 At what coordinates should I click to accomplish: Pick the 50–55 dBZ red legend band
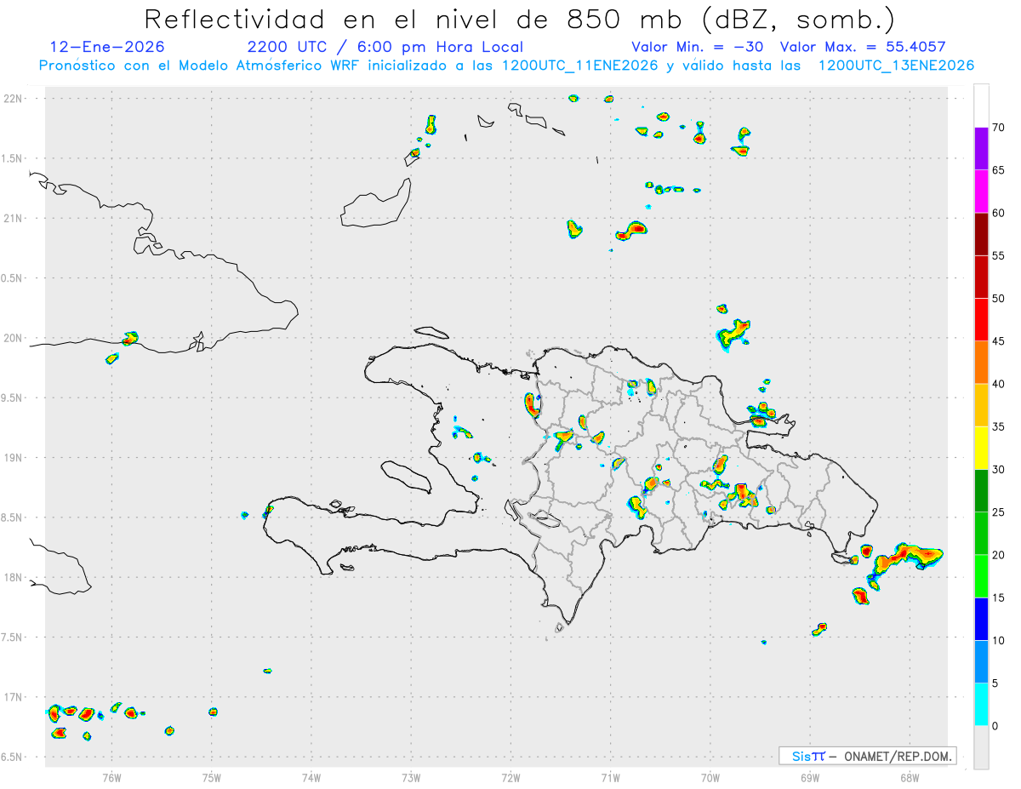point(981,277)
